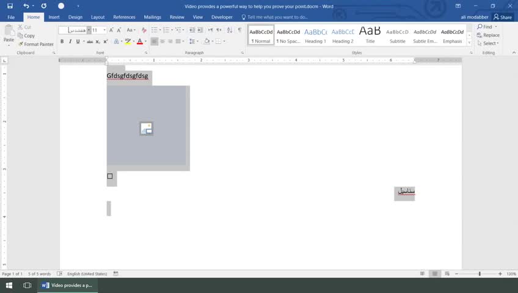Viewport: 518px width, 293px height.
Task: Align text right
Action: tap(170, 42)
